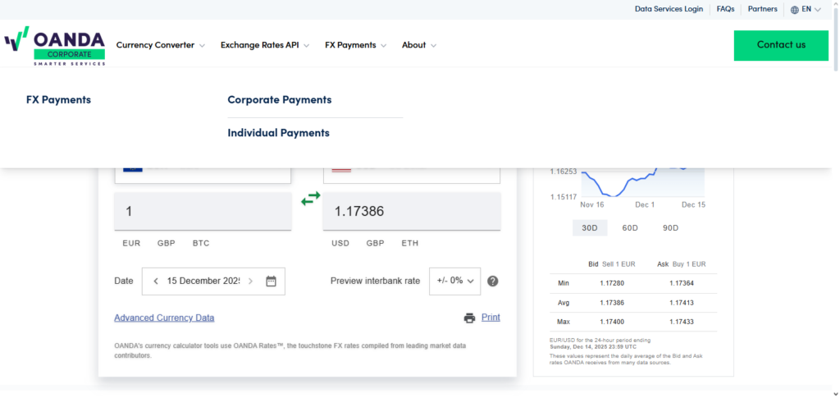Expand the Currency Converter menu
Viewport: 840px width, 398px height.
pos(161,45)
